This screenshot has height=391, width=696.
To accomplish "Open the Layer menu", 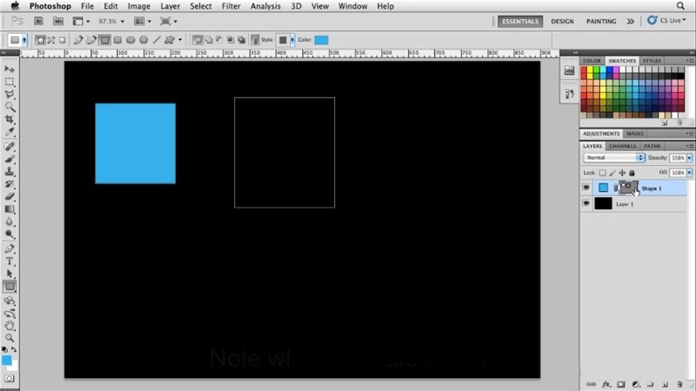I will coord(170,6).
